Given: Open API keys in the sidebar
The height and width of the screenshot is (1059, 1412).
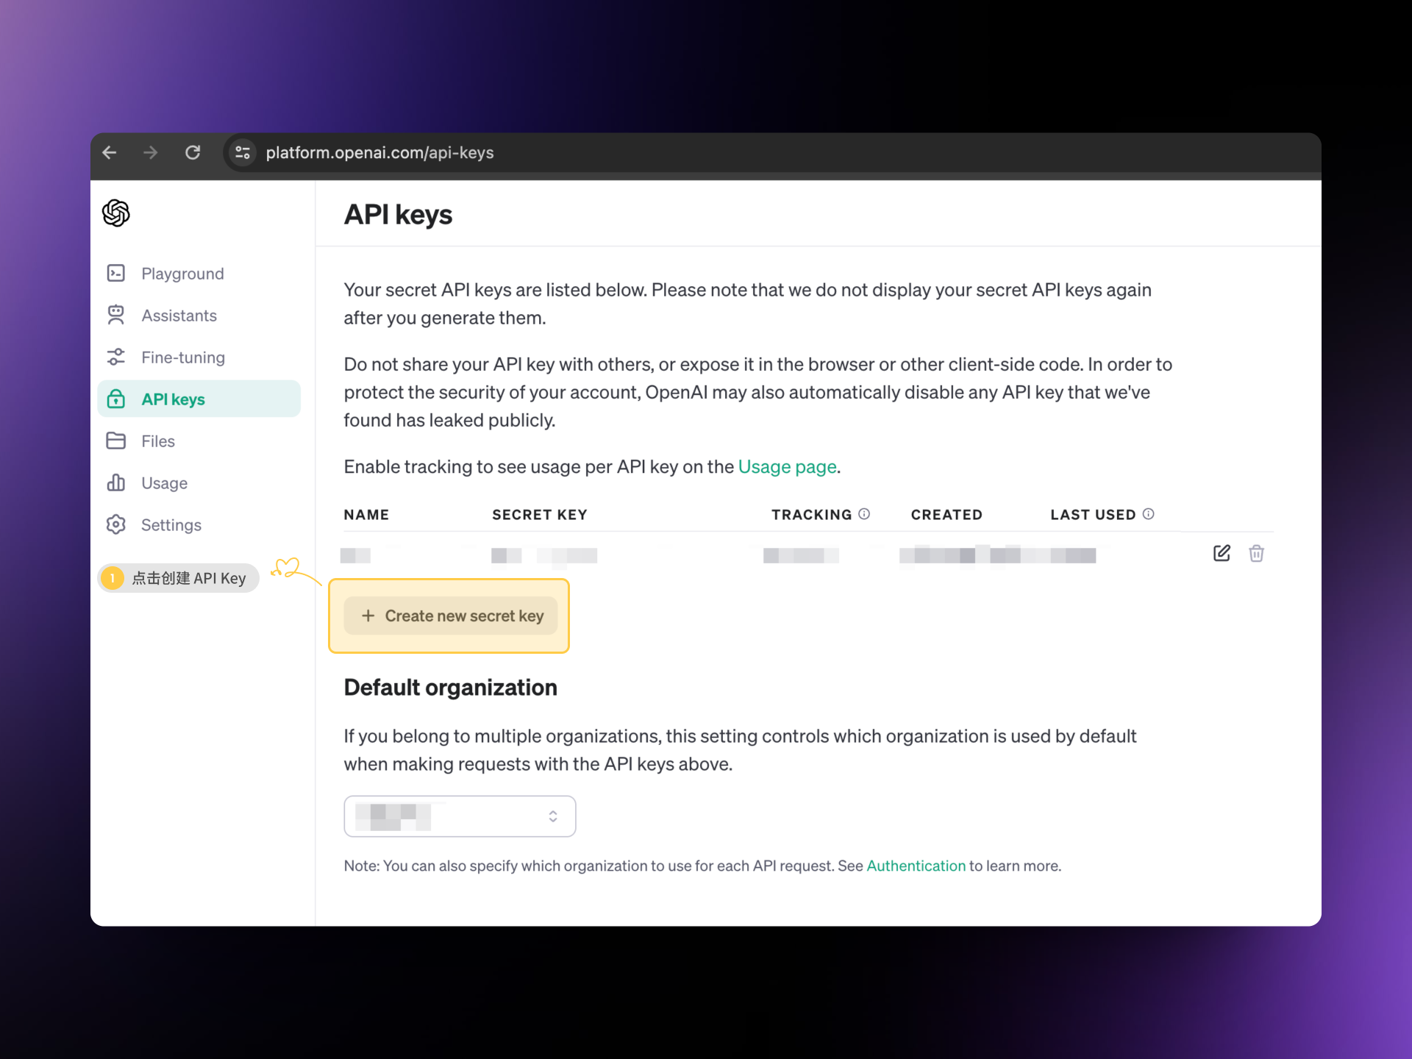Looking at the screenshot, I should coord(174,399).
